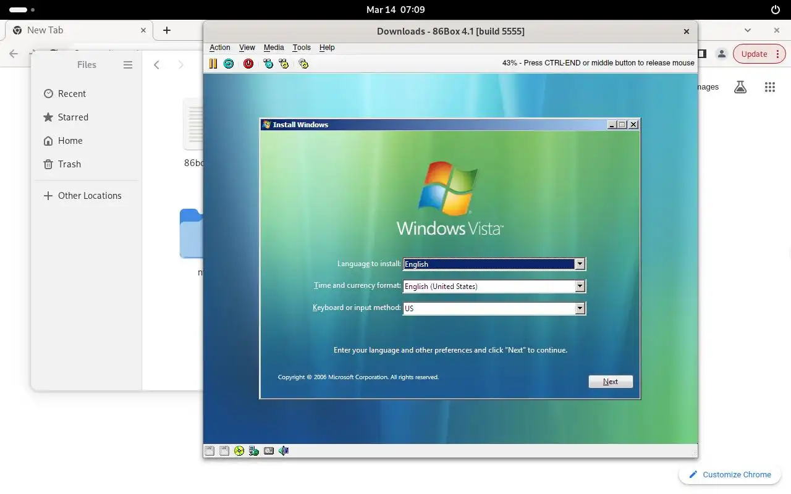Click the Chrome profile avatar icon
The image size is (791, 494).
pos(721,54)
